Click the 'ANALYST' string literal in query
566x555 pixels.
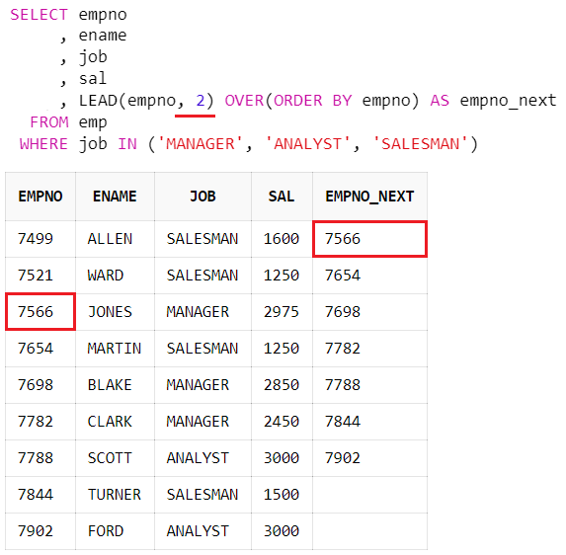click(307, 144)
